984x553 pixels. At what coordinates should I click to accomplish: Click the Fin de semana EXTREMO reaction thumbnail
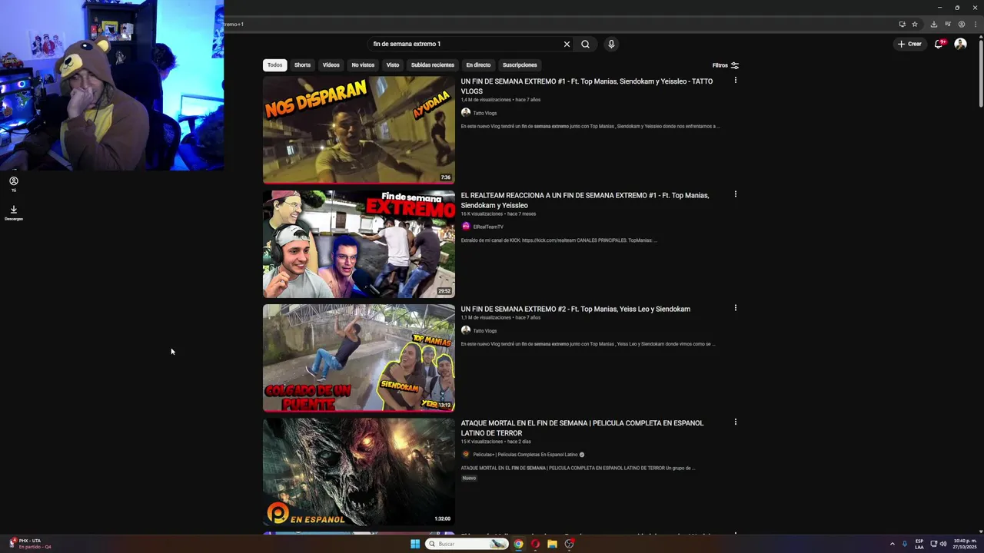click(359, 243)
